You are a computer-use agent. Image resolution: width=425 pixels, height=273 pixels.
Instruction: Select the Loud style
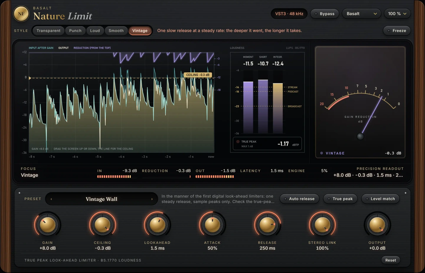pos(95,31)
